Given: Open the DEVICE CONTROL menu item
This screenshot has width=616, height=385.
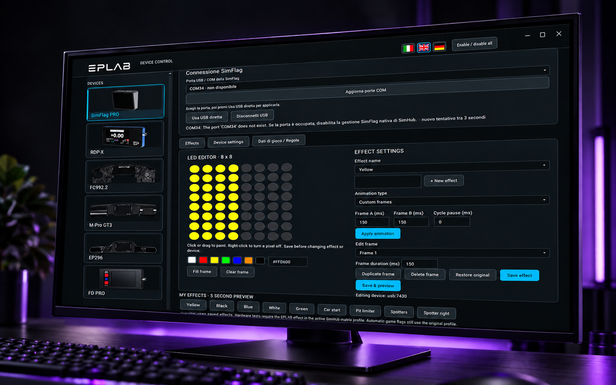Looking at the screenshot, I should (157, 62).
